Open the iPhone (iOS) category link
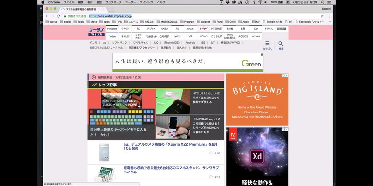The height and width of the screenshot is (186, 373). pyautogui.click(x=172, y=43)
